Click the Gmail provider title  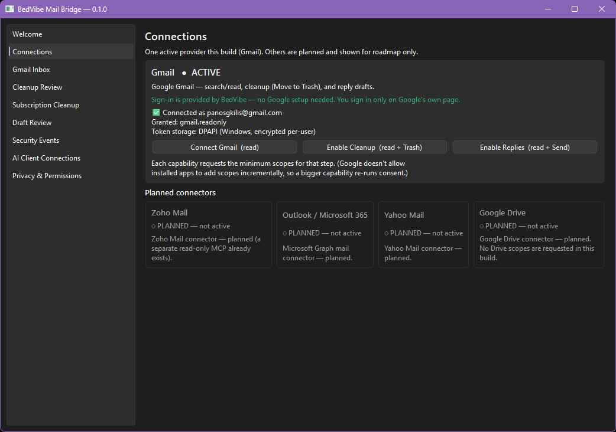(163, 73)
